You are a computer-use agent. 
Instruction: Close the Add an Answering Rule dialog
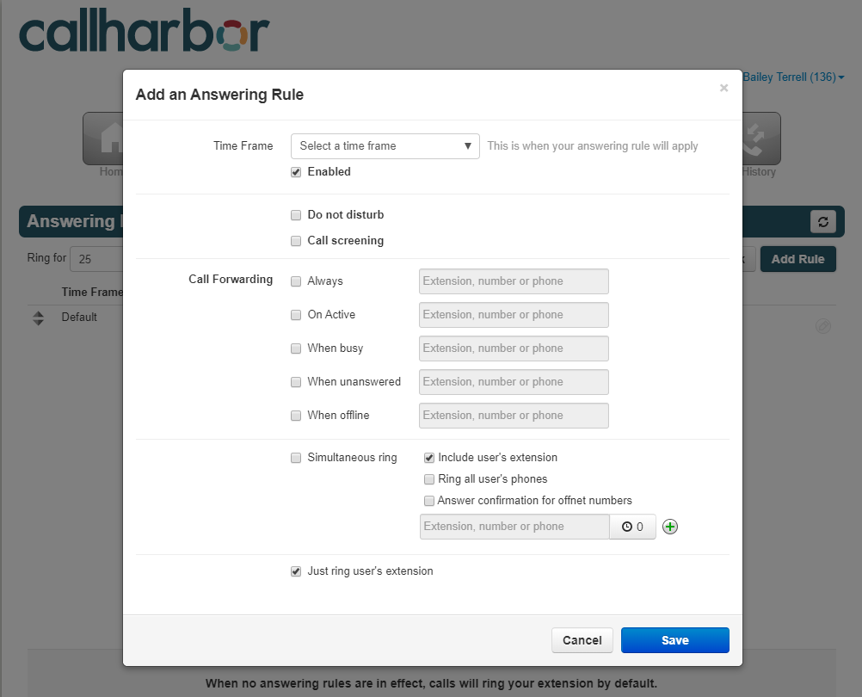724,88
